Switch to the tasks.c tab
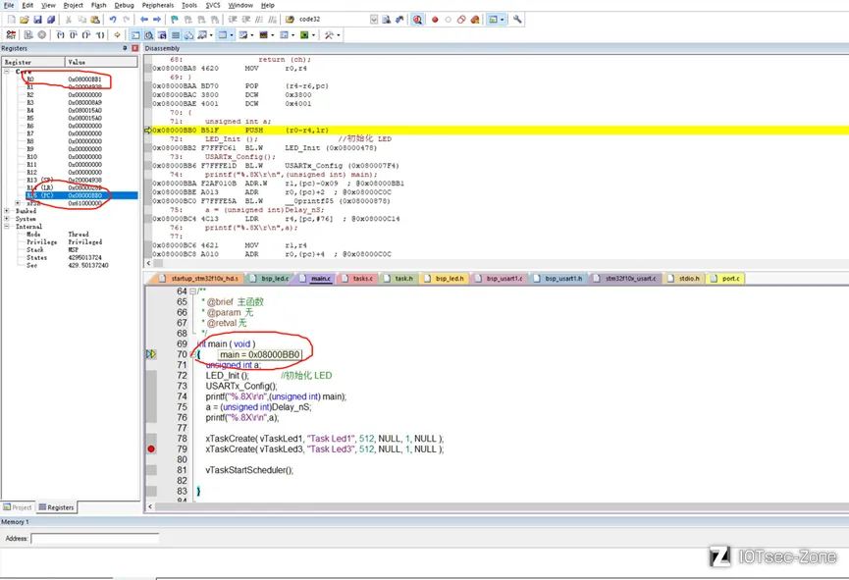The height and width of the screenshot is (580, 849). 357,279
